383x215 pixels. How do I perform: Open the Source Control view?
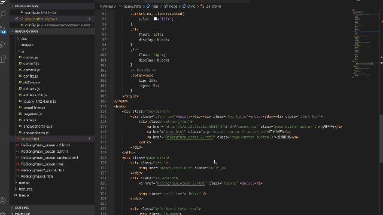pyautogui.click(x=3, y=30)
